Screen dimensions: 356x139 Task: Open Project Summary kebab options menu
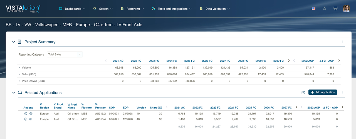click(x=342, y=42)
